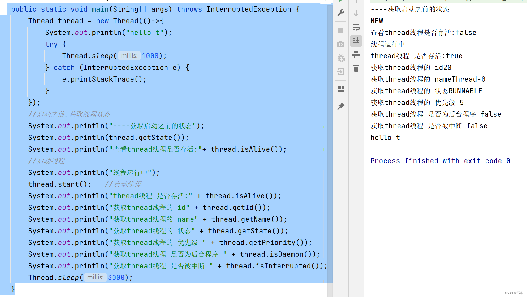The image size is (527, 297).
Task: Click the wrench icon to modify run configuration
Action: tap(341, 12)
